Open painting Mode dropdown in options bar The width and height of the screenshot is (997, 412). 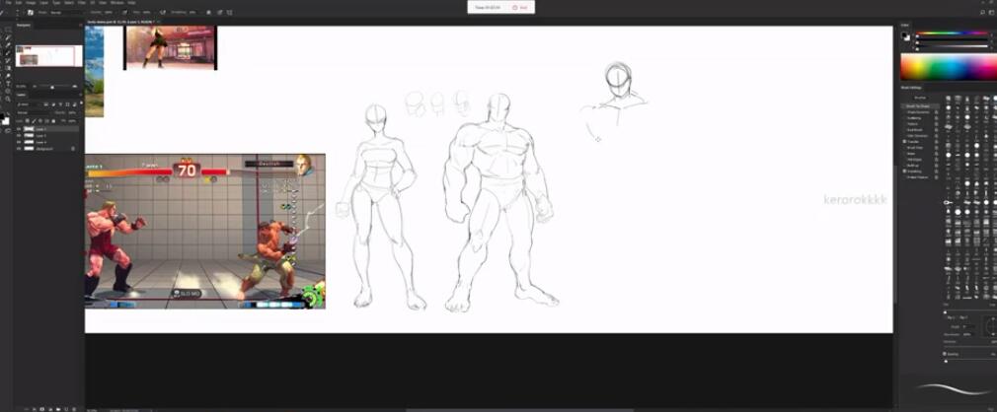coord(67,12)
